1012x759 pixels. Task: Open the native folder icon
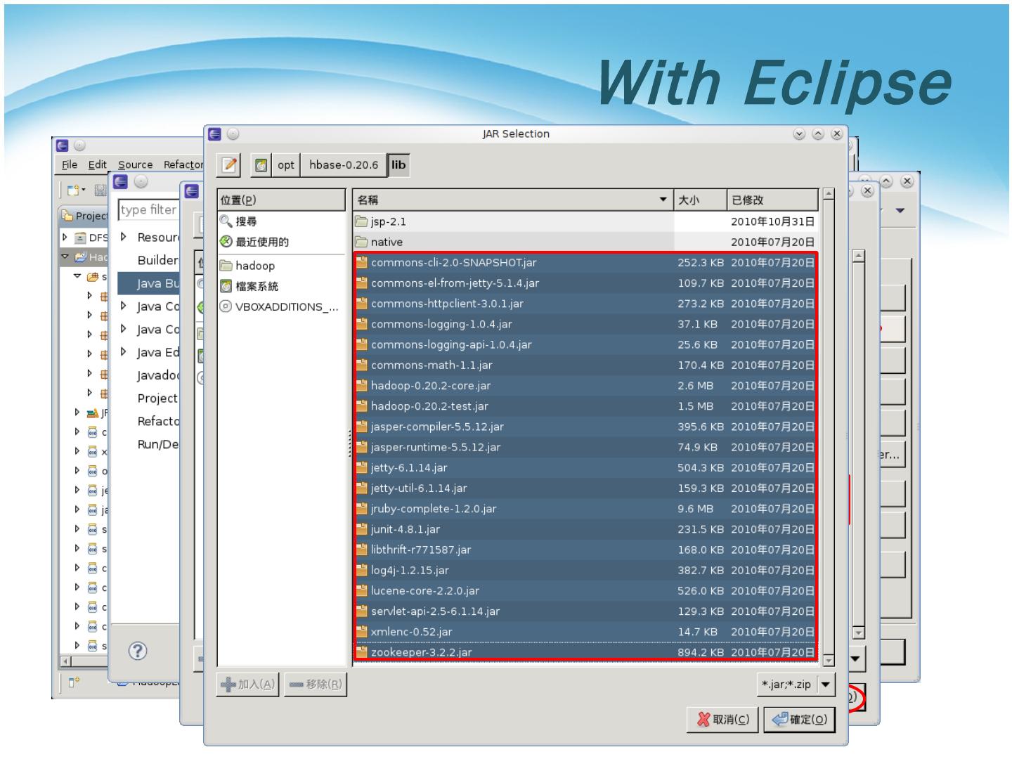click(362, 242)
